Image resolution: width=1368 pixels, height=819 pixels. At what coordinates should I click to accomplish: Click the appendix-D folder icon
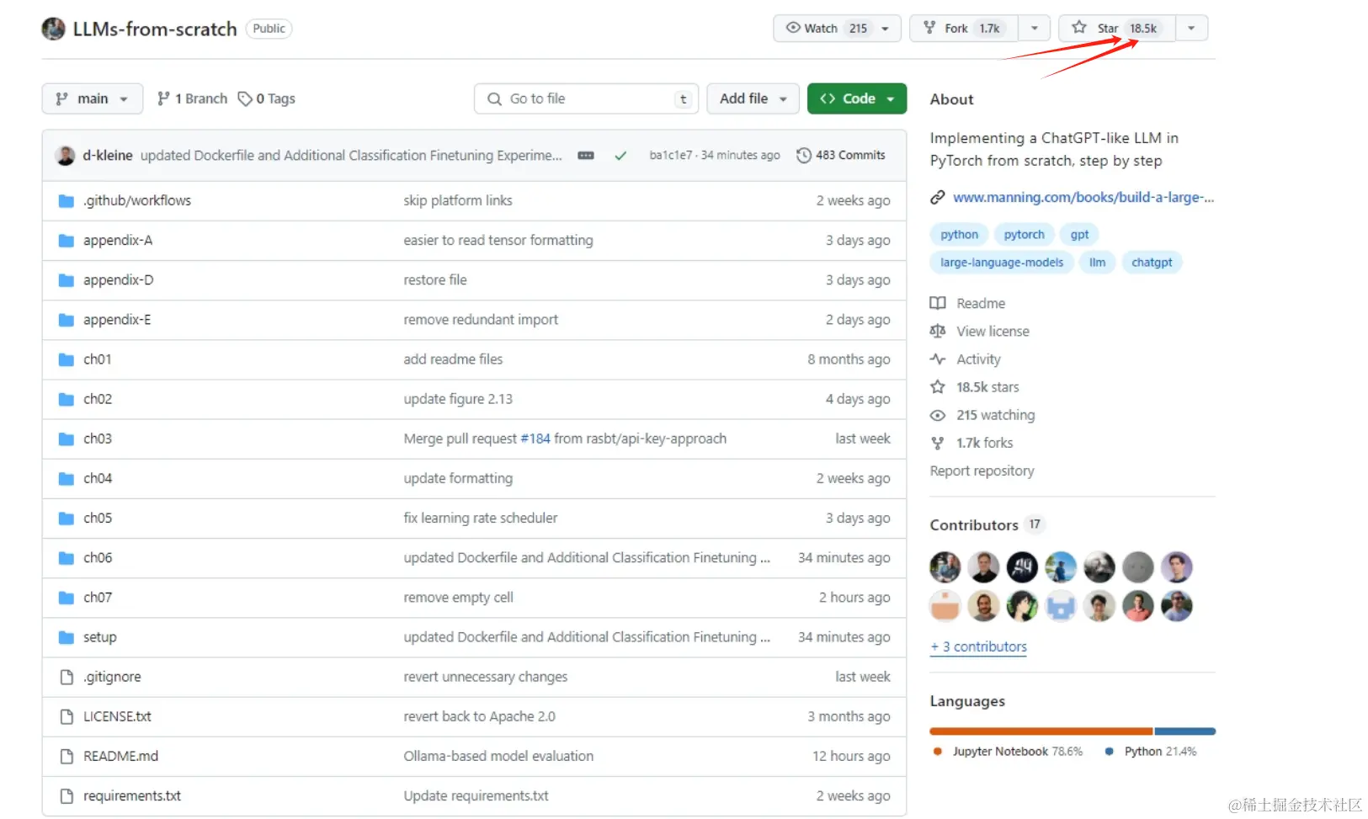click(67, 280)
